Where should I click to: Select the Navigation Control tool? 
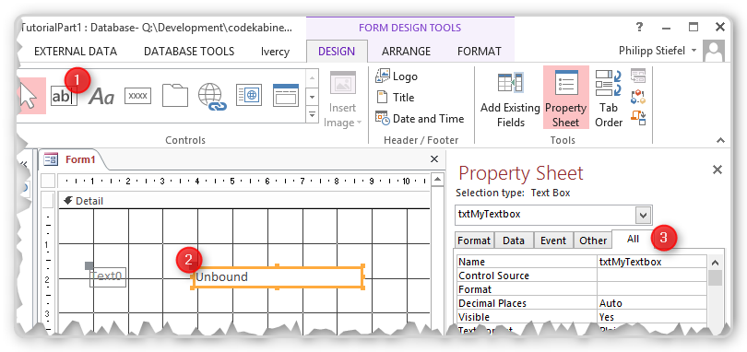[x=286, y=95]
